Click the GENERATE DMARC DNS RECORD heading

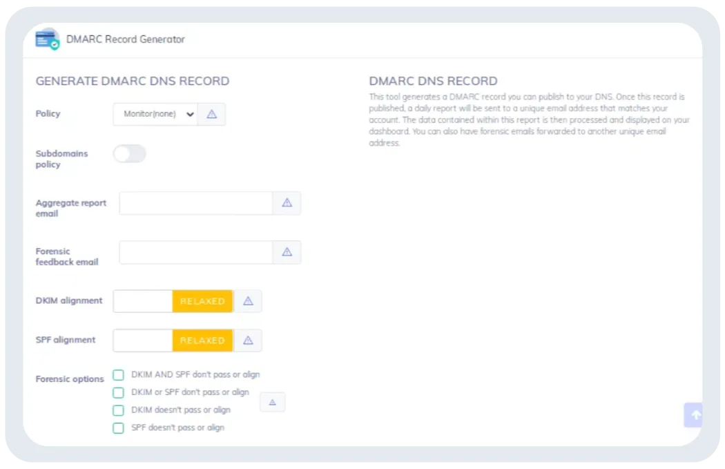coord(133,81)
